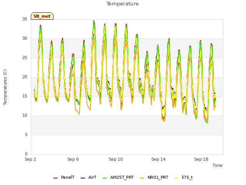
Task: Click the yellow li75_t legend swatch
Action: (176, 178)
